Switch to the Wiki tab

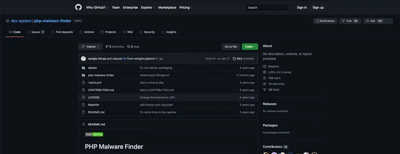[128, 32]
